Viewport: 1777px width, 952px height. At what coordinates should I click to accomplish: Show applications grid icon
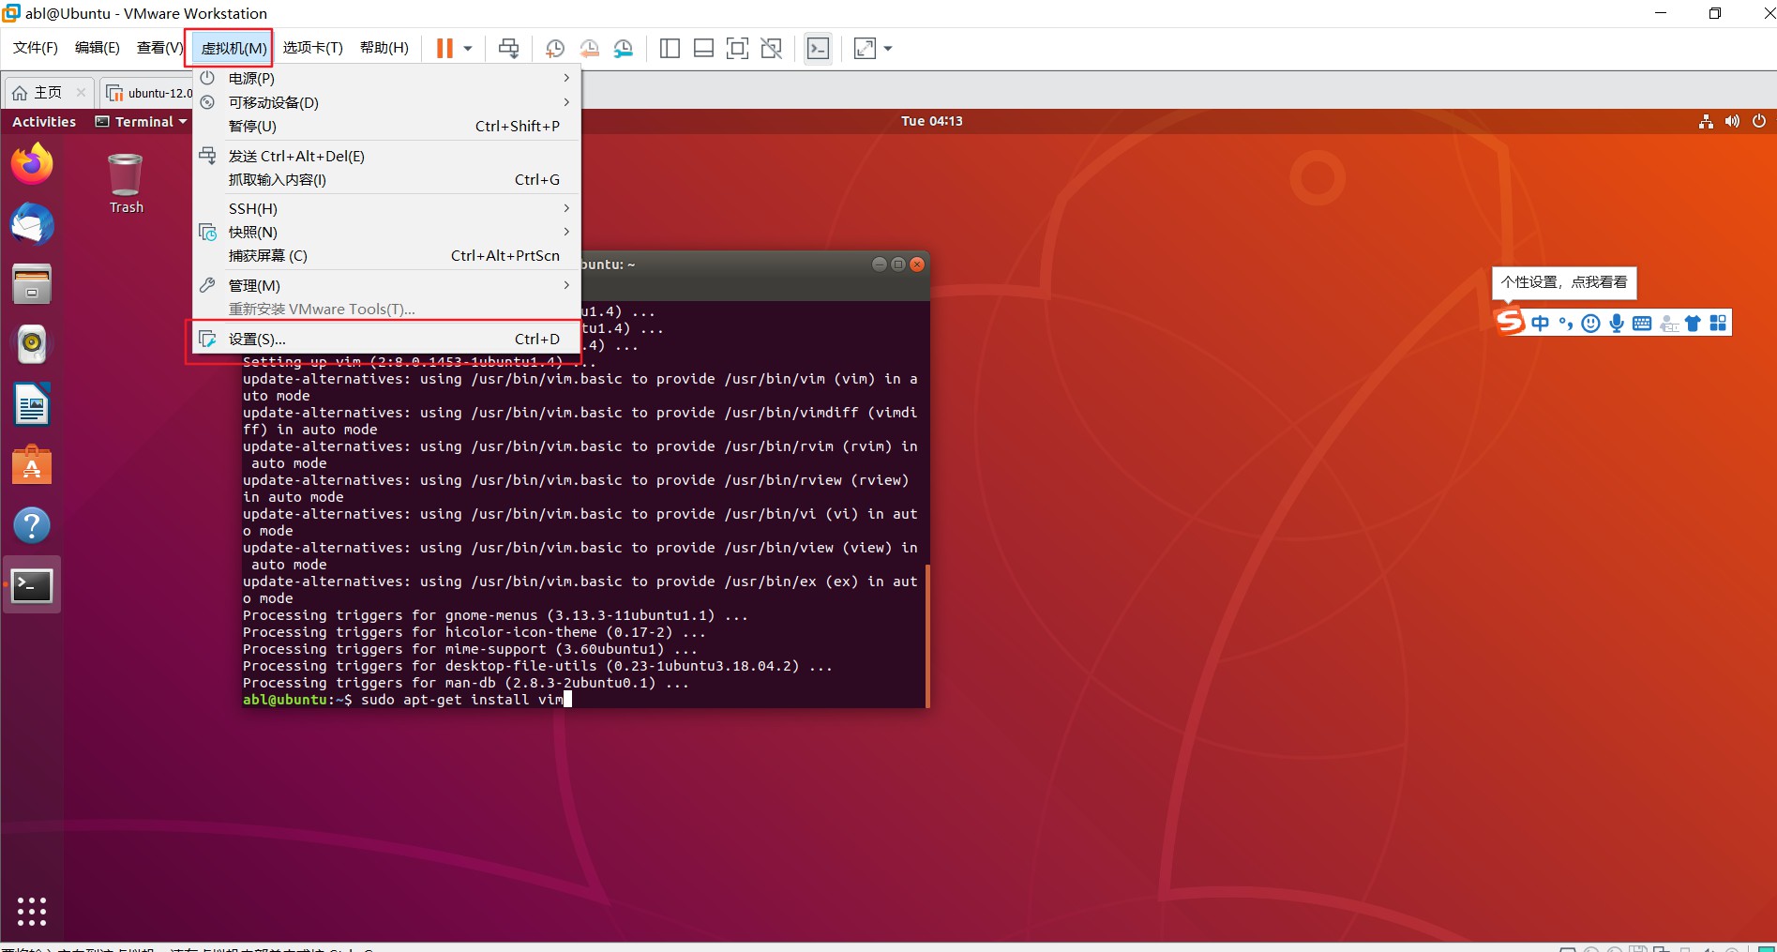[32, 911]
